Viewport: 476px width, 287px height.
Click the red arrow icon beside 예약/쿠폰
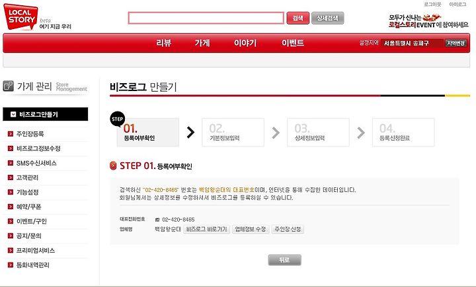(11, 207)
